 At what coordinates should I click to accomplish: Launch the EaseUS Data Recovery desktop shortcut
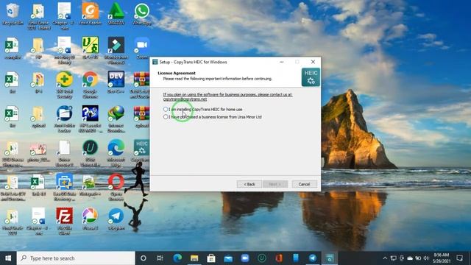pos(64,188)
